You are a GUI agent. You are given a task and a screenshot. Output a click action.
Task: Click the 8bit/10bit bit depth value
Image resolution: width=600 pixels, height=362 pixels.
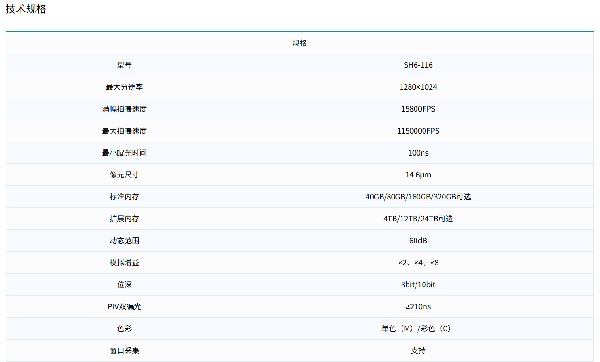(418, 284)
